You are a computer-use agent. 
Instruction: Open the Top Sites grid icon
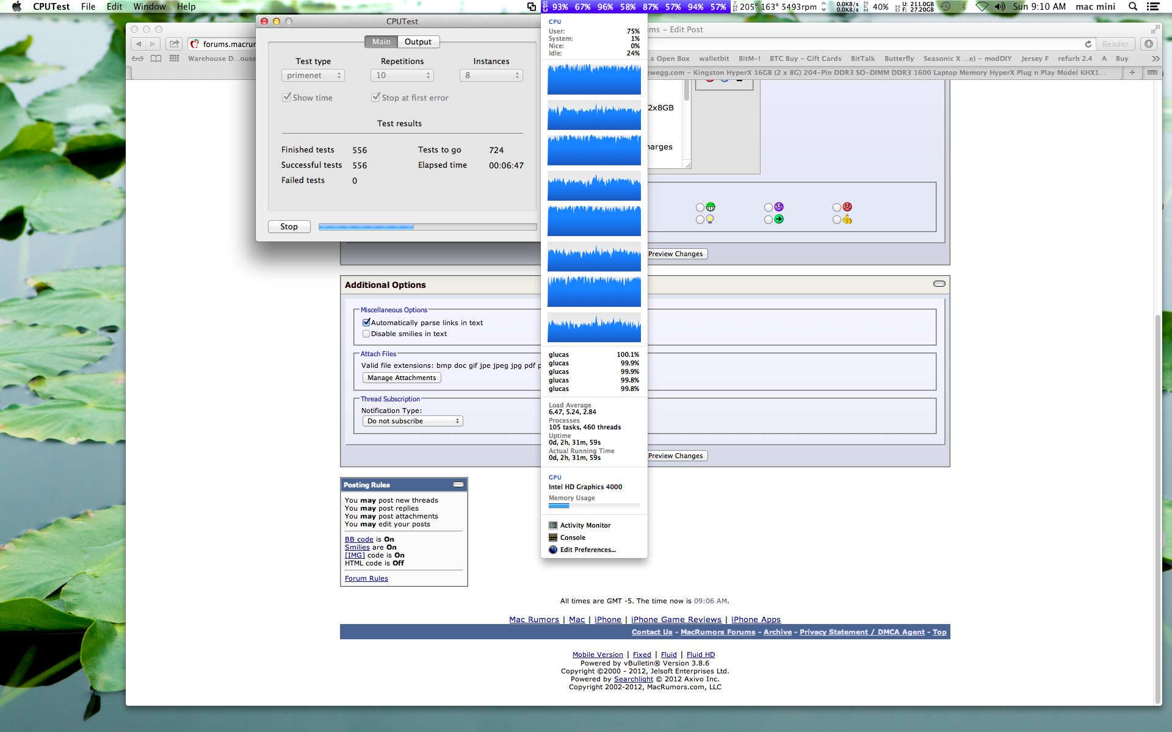175,59
